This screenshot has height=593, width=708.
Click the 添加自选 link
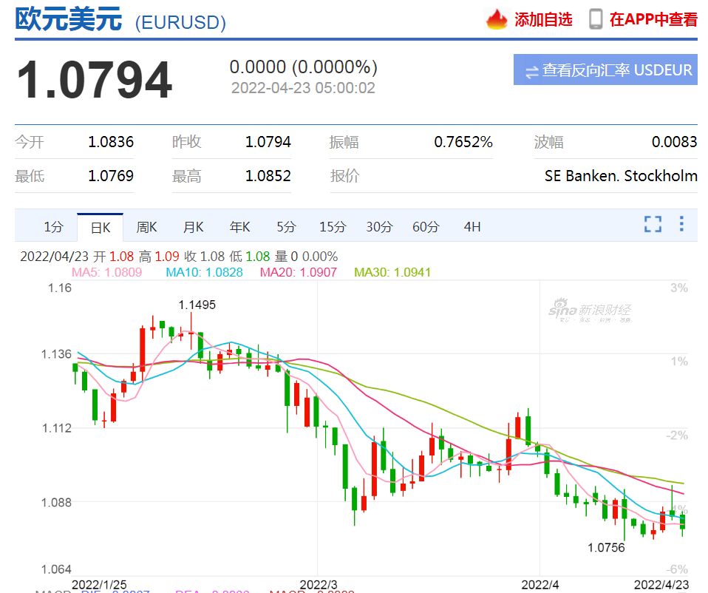pyautogui.click(x=543, y=20)
